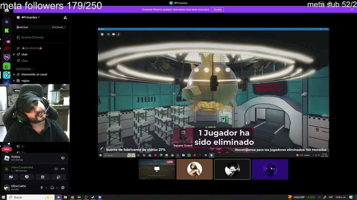Open Steam from the taskbar
The width and height of the screenshot is (357, 200).
93,197
